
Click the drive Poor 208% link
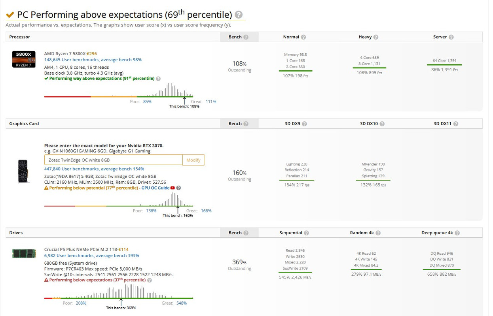point(81,303)
